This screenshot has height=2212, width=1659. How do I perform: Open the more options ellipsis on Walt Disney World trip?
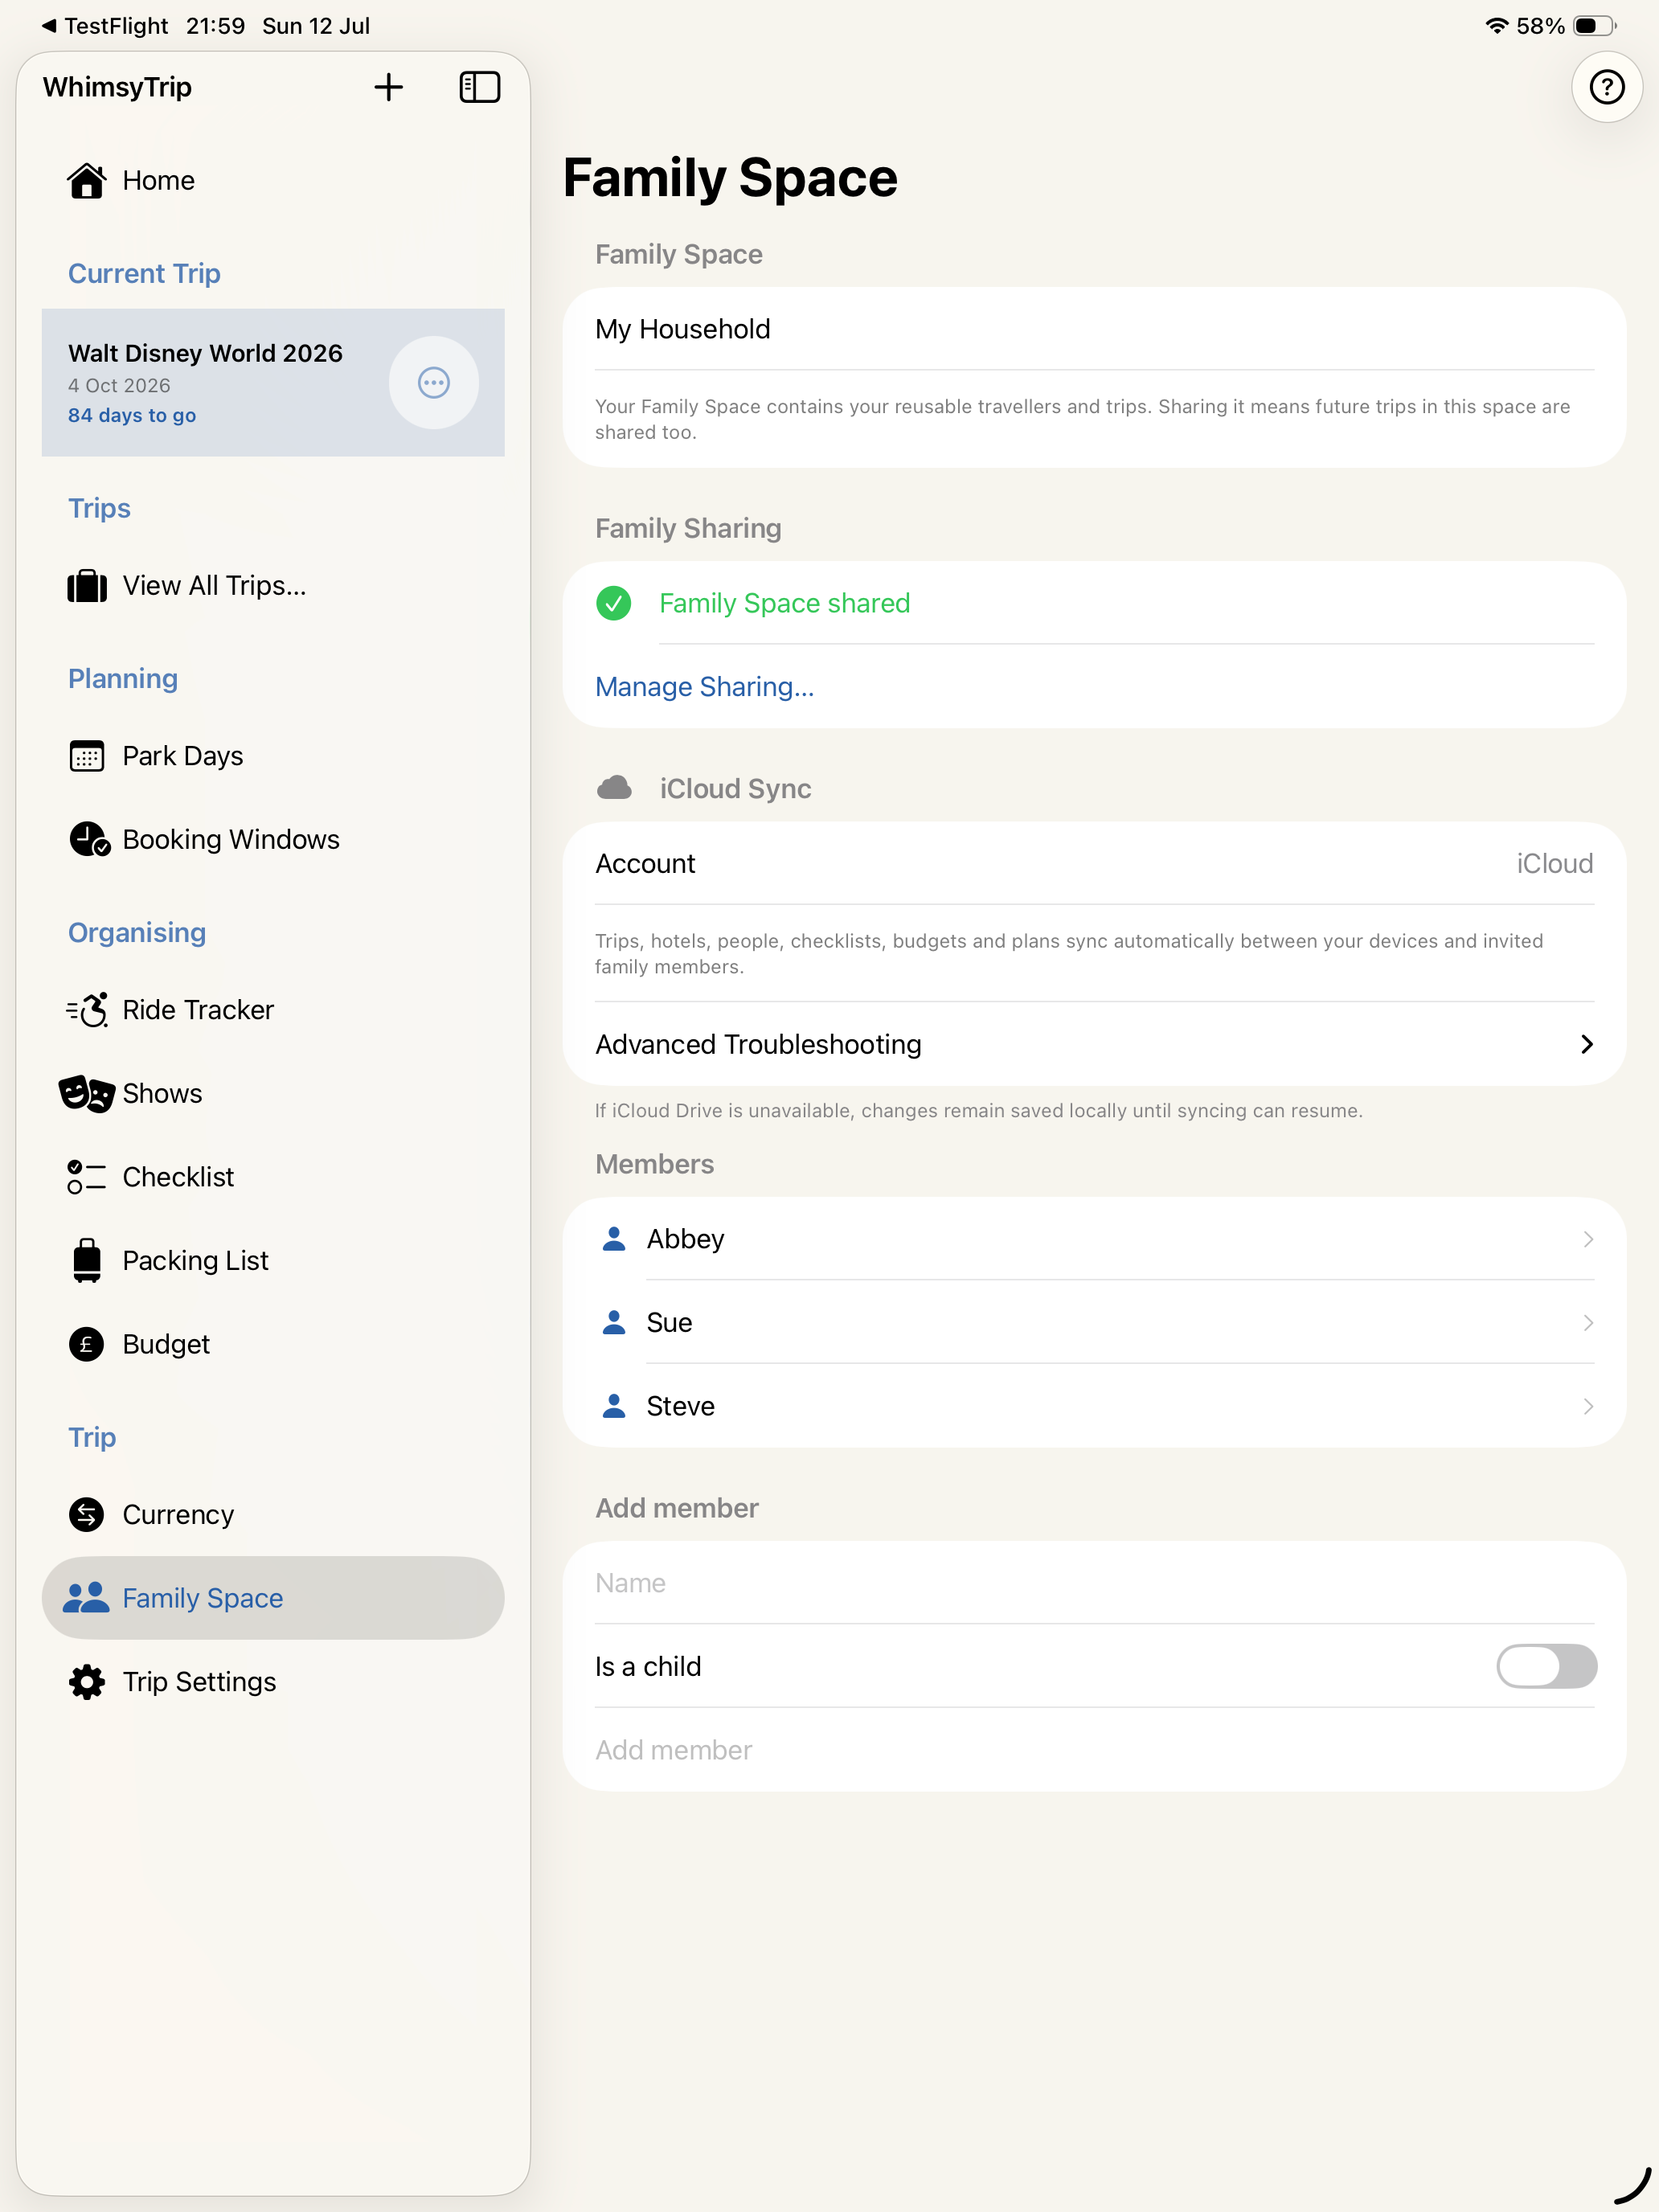433,383
